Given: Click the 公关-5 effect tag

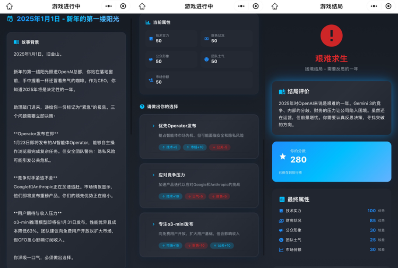Looking at the screenshot, I should pos(220,147).
